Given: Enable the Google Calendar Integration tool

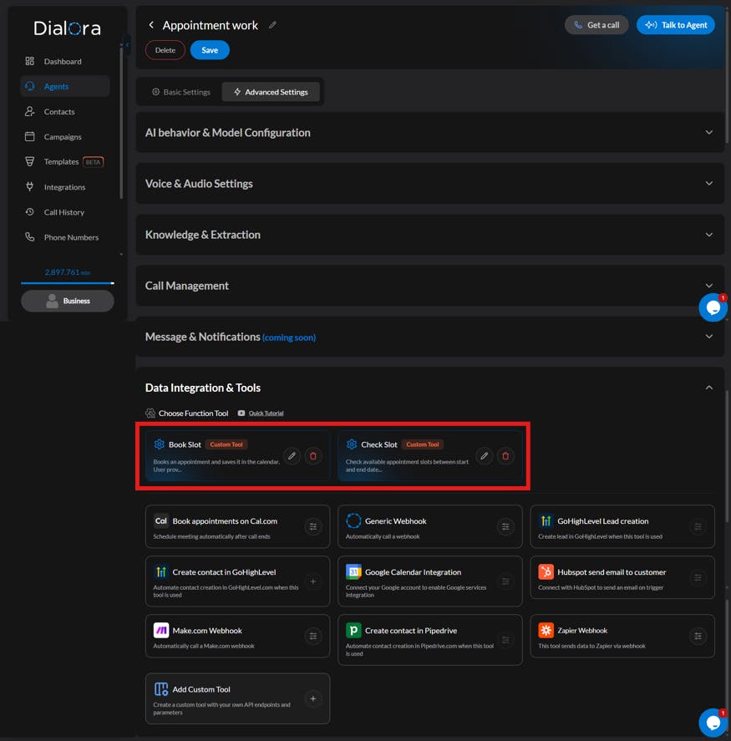Looking at the screenshot, I should 505,581.
